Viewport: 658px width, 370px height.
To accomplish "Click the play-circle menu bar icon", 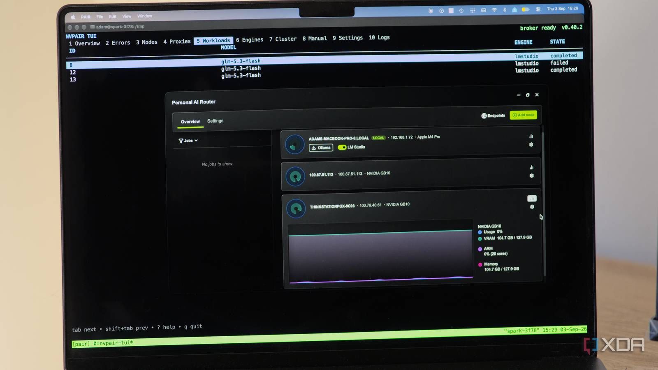I will tap(441, 11).
